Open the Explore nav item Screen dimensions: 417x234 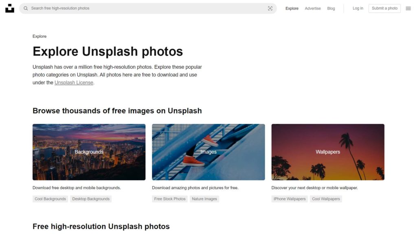(292, 9)
